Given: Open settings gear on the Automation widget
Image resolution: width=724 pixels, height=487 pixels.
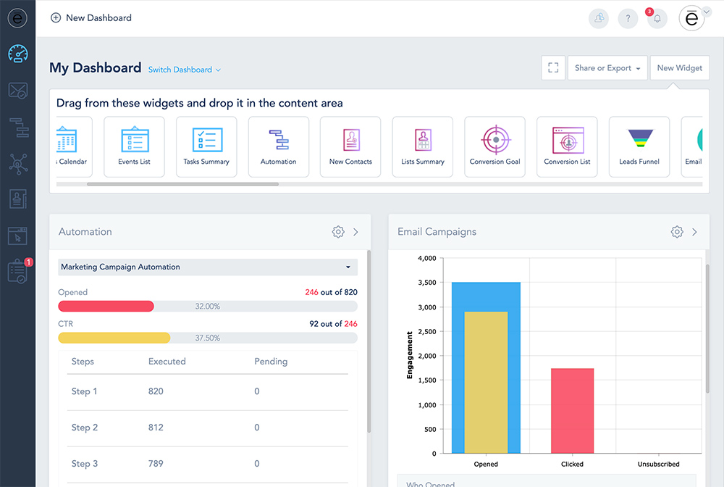Looking at the screenshot, I should (337, 232).
